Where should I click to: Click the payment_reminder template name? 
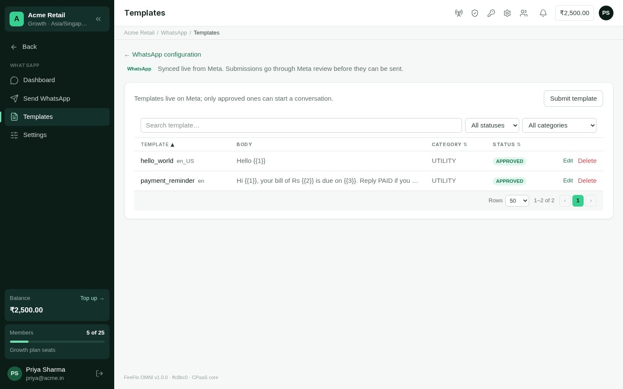(x=167, y=181)
